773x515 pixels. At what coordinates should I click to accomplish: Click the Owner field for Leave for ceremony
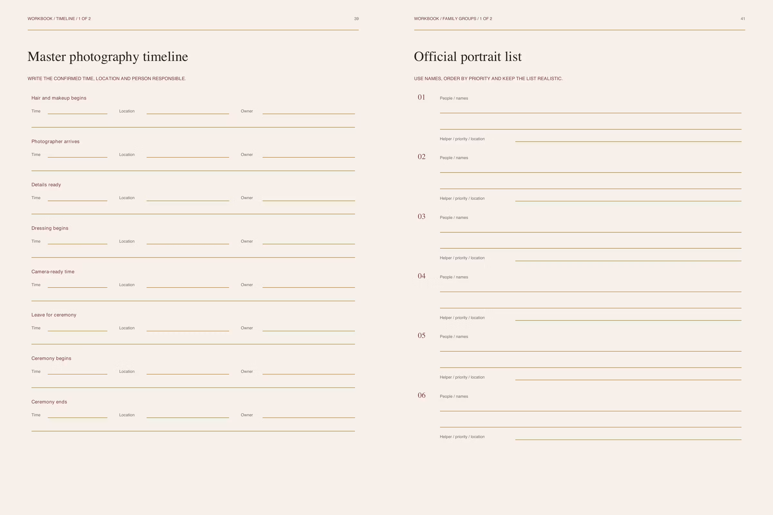tap(309, 328)
